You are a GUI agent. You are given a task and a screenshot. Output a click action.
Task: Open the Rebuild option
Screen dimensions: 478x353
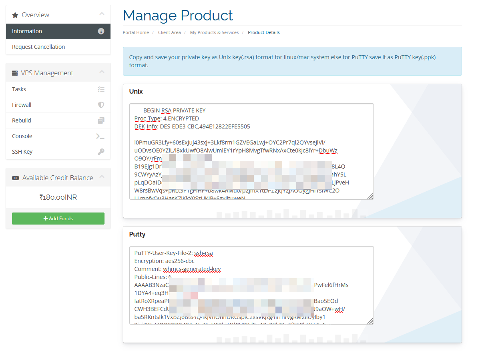click(58, 120)
